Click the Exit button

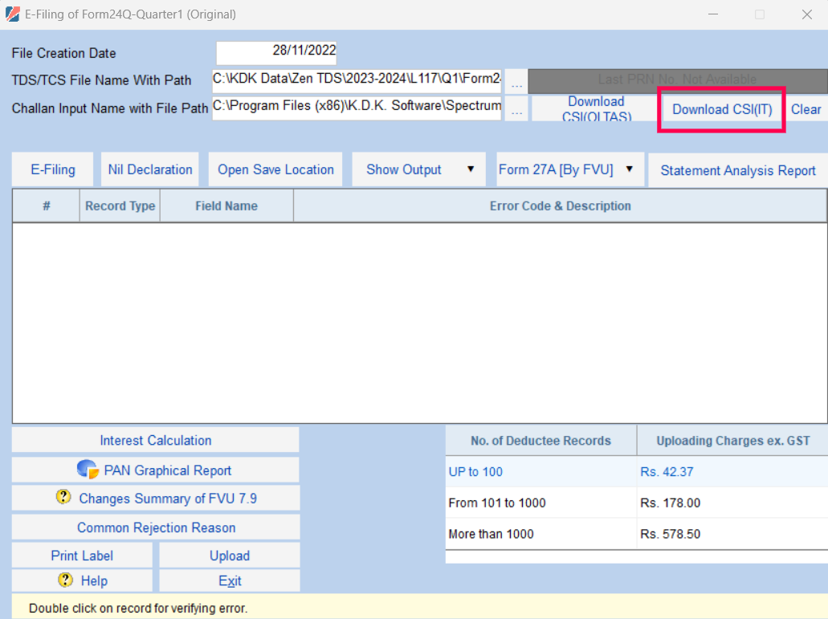pyautogui.click(x=230, y=580)
